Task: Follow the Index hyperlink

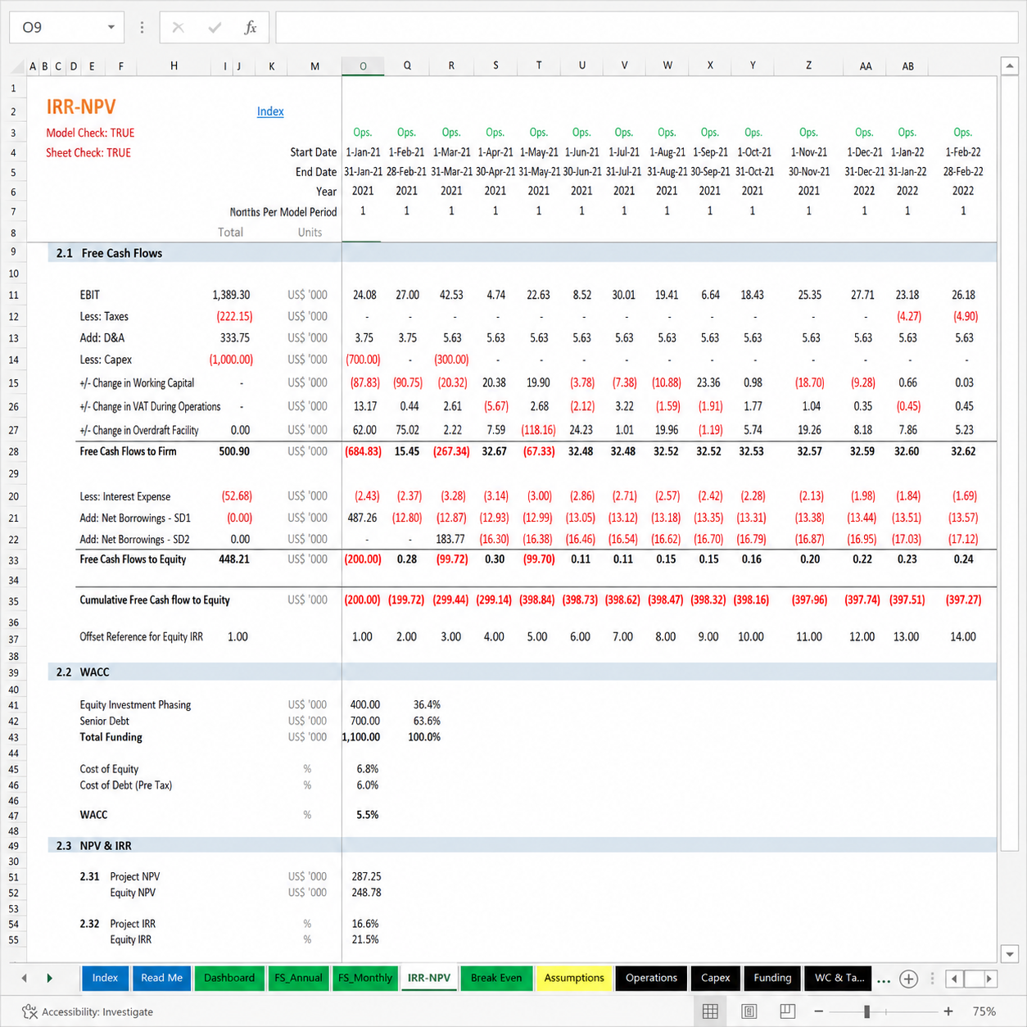Action: (x=270, y=111)
